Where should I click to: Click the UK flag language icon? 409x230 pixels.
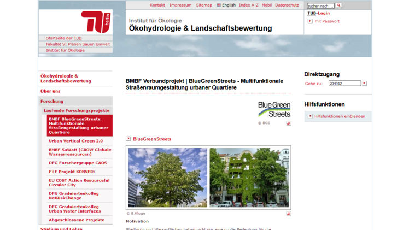219,5
